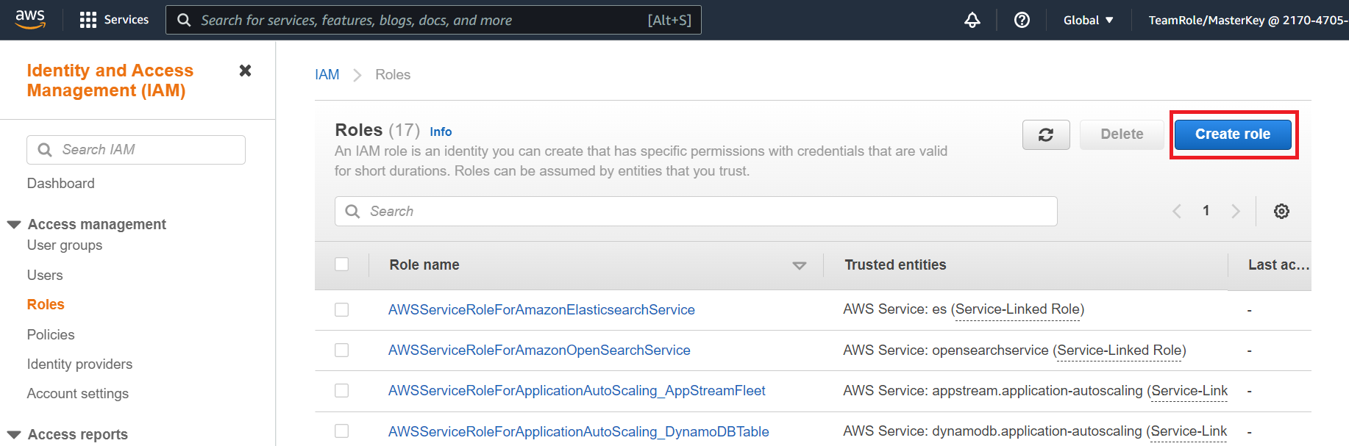The image size is (1349, 446).
Task: Sort roles by Role name arrow
Action: 800,265
